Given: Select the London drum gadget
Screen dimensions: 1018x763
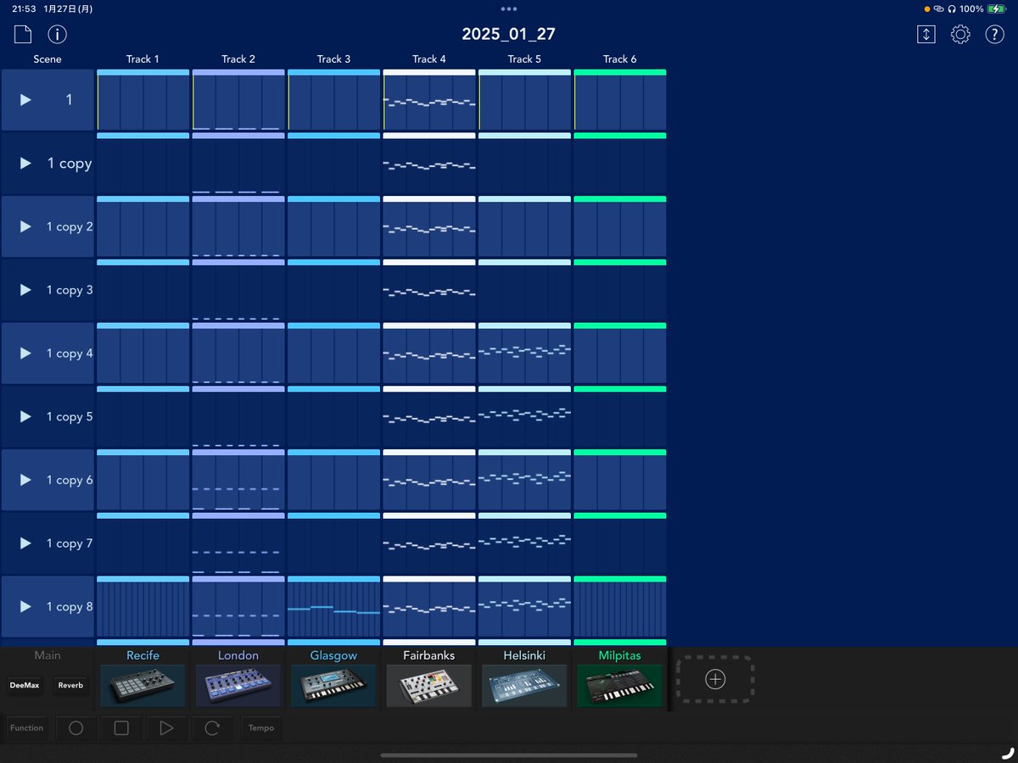Looking at the screenshot, I should (238, 685).
